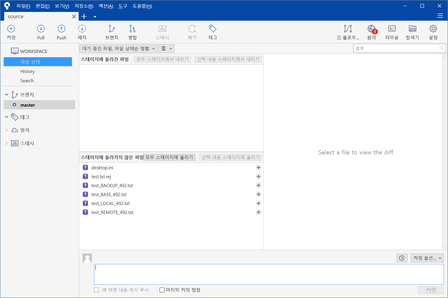Image resolution: width=448 pixels, height=298 pixels.
Task: Close the source tab
Action: (74, 17)
